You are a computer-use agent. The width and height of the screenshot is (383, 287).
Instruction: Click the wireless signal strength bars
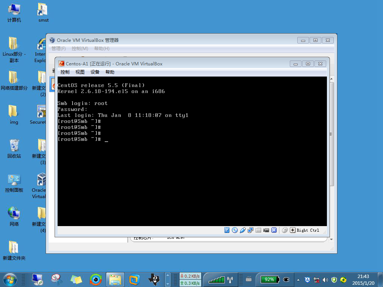217,280
